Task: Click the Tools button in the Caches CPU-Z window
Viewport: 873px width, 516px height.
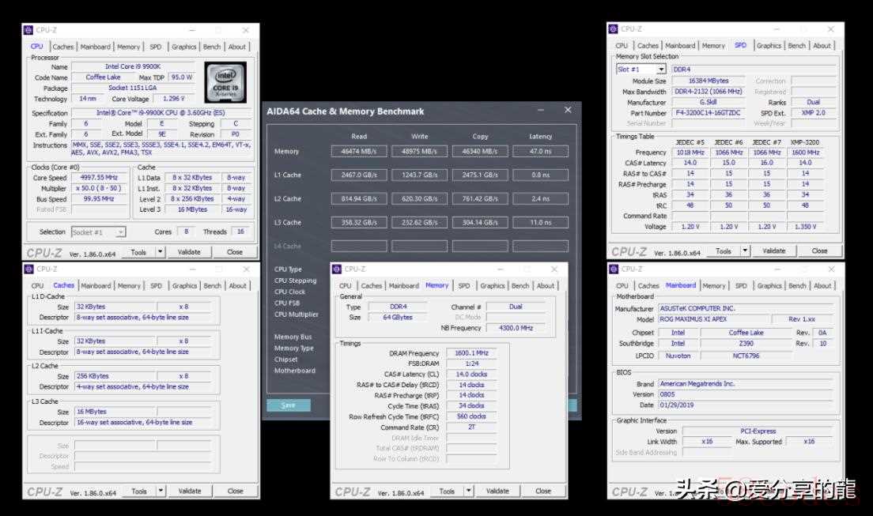Action: (139, 492)
